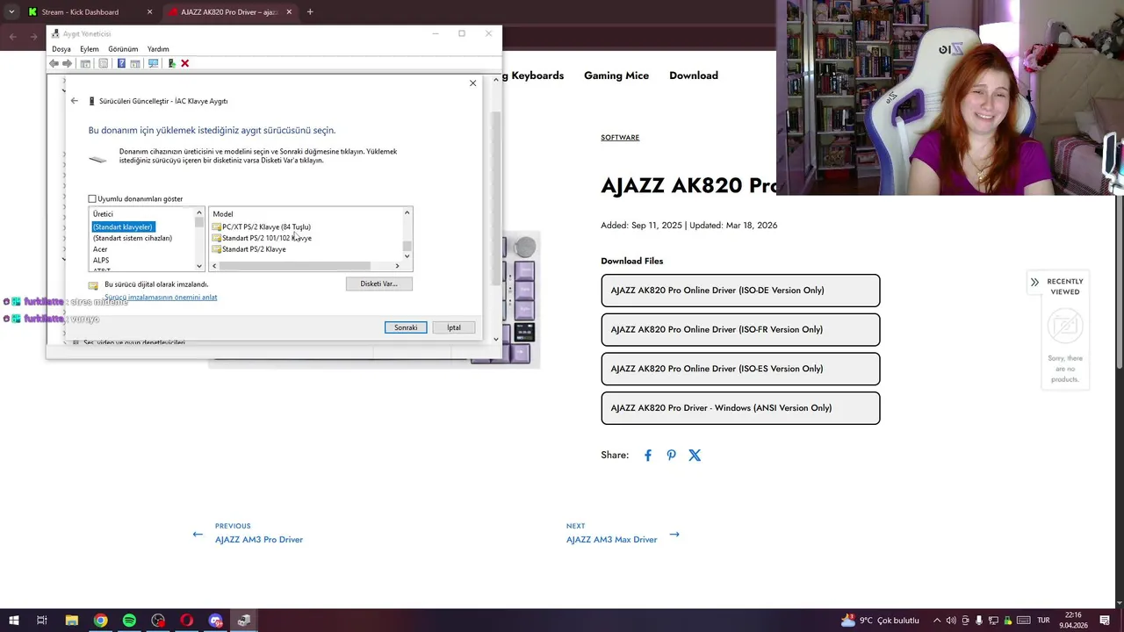Image resolution: width=1124 pixels, height=632 pixels.
Task: Go back with the wizard's left arrow
Action: pos(74,101)
